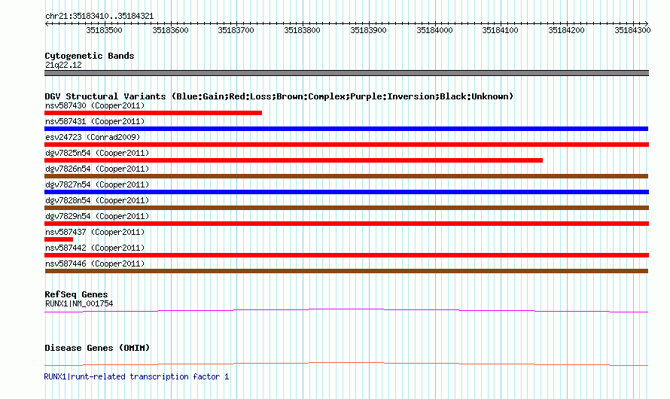Click ruler position 35183700

coord(236,30)
